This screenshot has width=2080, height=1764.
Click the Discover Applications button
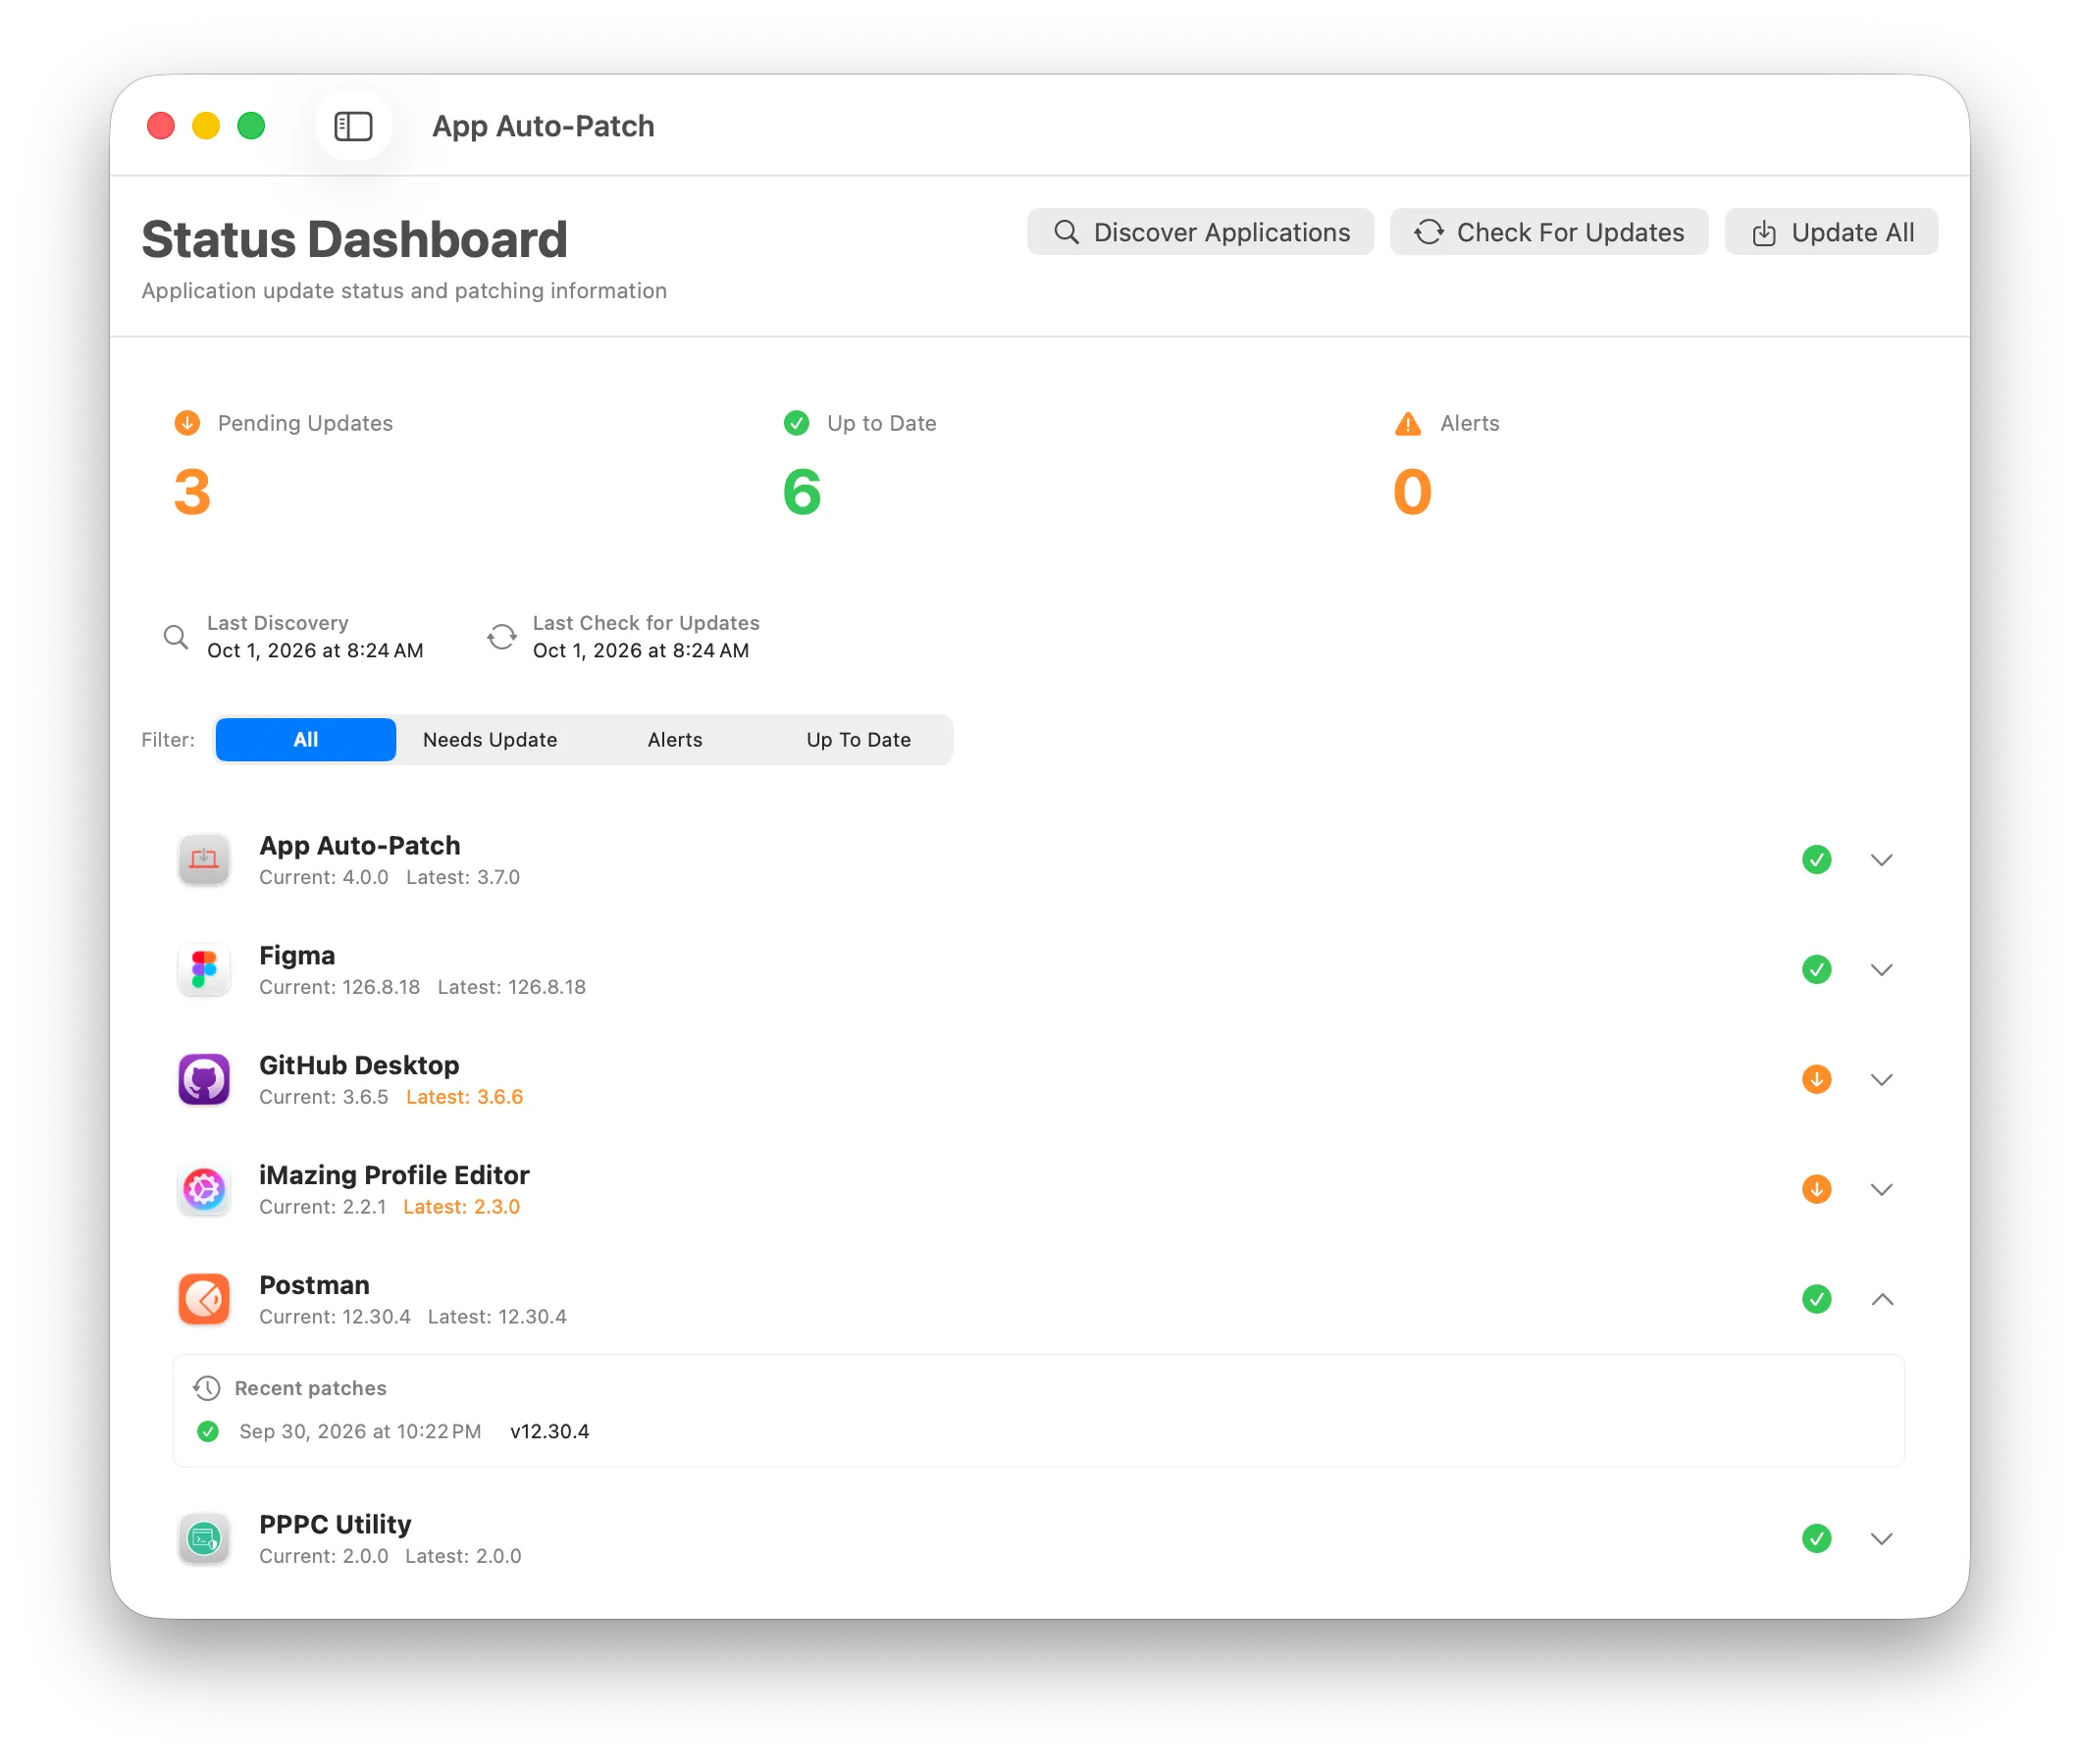coord(1200,232)
